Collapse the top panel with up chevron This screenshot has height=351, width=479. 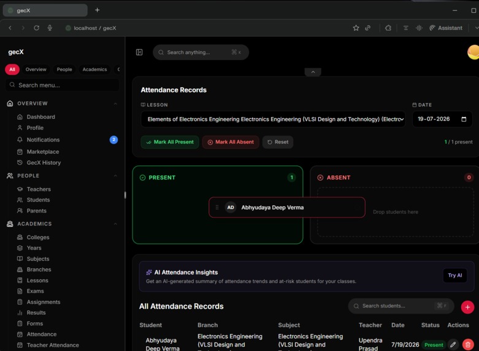pyautogui.click(x=313, y=72)
